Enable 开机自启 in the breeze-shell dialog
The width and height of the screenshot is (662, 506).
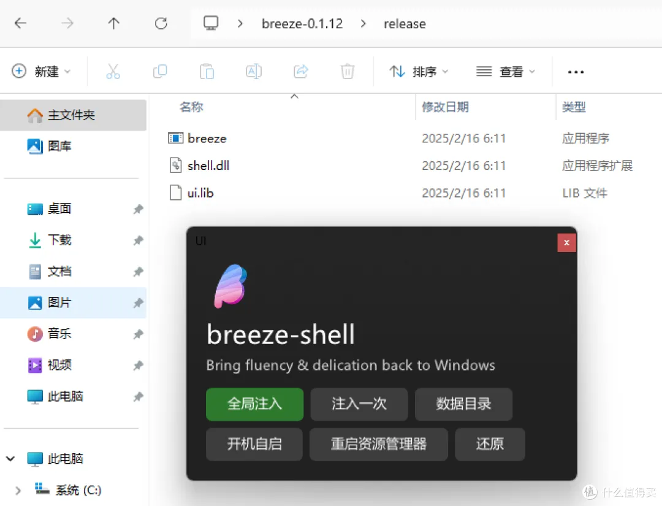pos(254,444)
